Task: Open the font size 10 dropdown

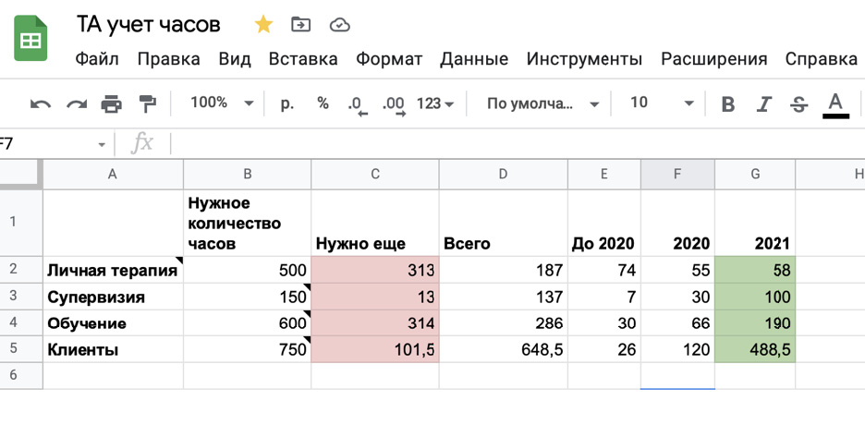Action: tap(661, 103)
